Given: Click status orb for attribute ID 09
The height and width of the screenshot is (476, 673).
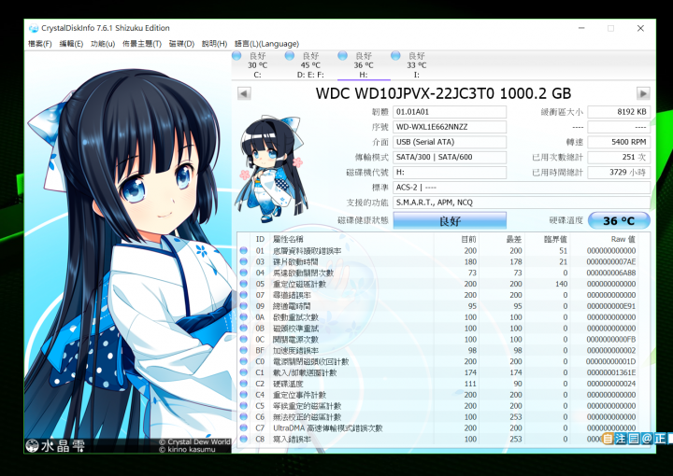Looking at the screenshot, I should coord(244,306).
